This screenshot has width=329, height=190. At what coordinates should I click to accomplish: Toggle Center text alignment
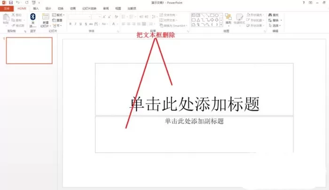(128, 24)
